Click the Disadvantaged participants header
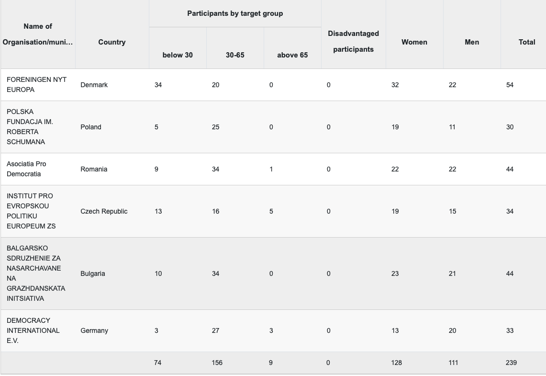546x376 pixels. click(354, 42)
